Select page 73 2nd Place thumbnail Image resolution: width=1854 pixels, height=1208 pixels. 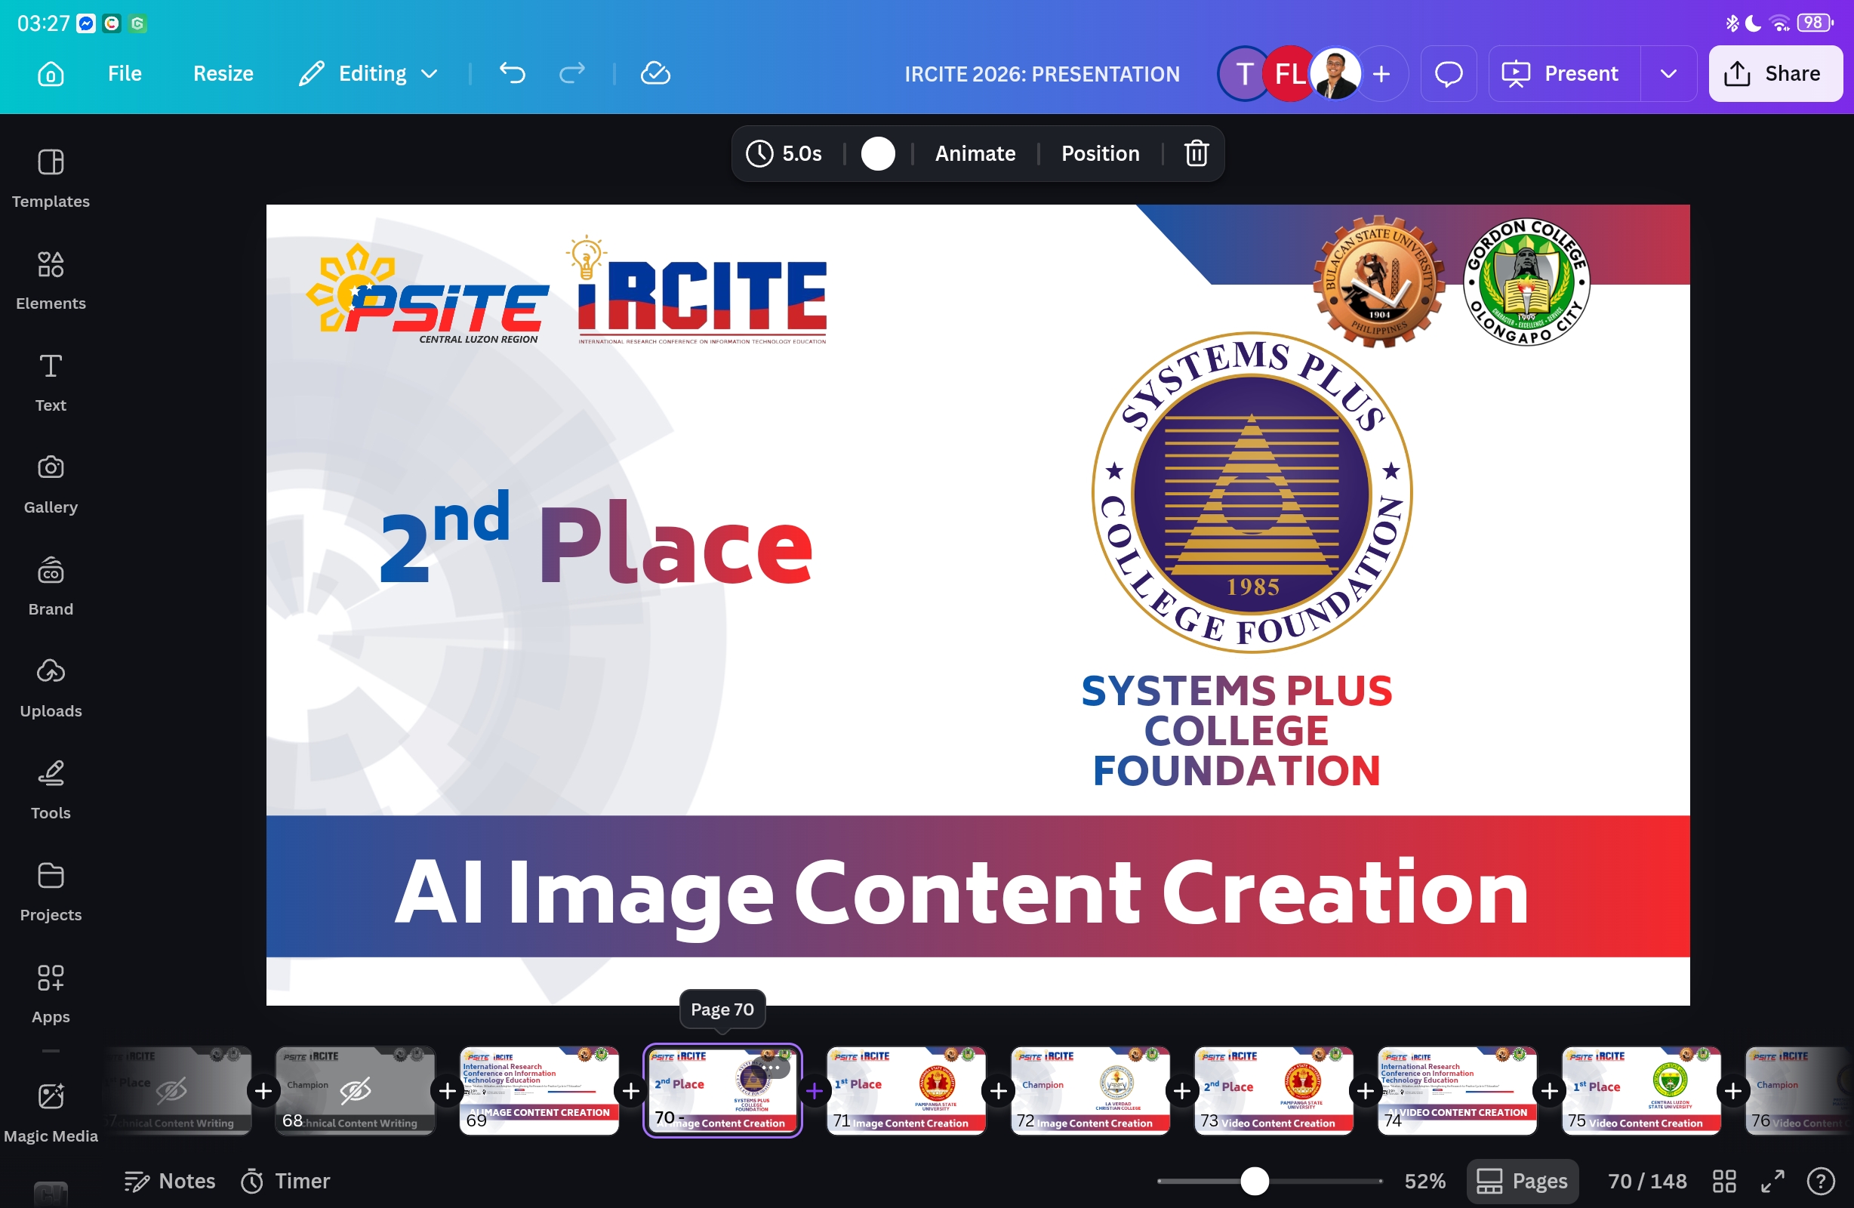coord(1273,1090)
